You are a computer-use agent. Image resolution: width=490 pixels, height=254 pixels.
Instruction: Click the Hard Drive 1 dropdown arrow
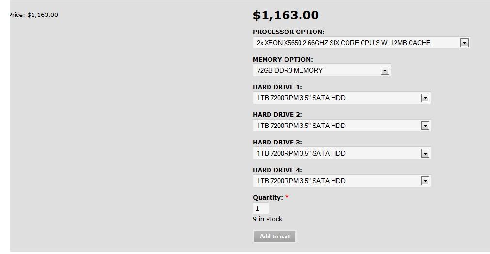[x=425, y=98]
